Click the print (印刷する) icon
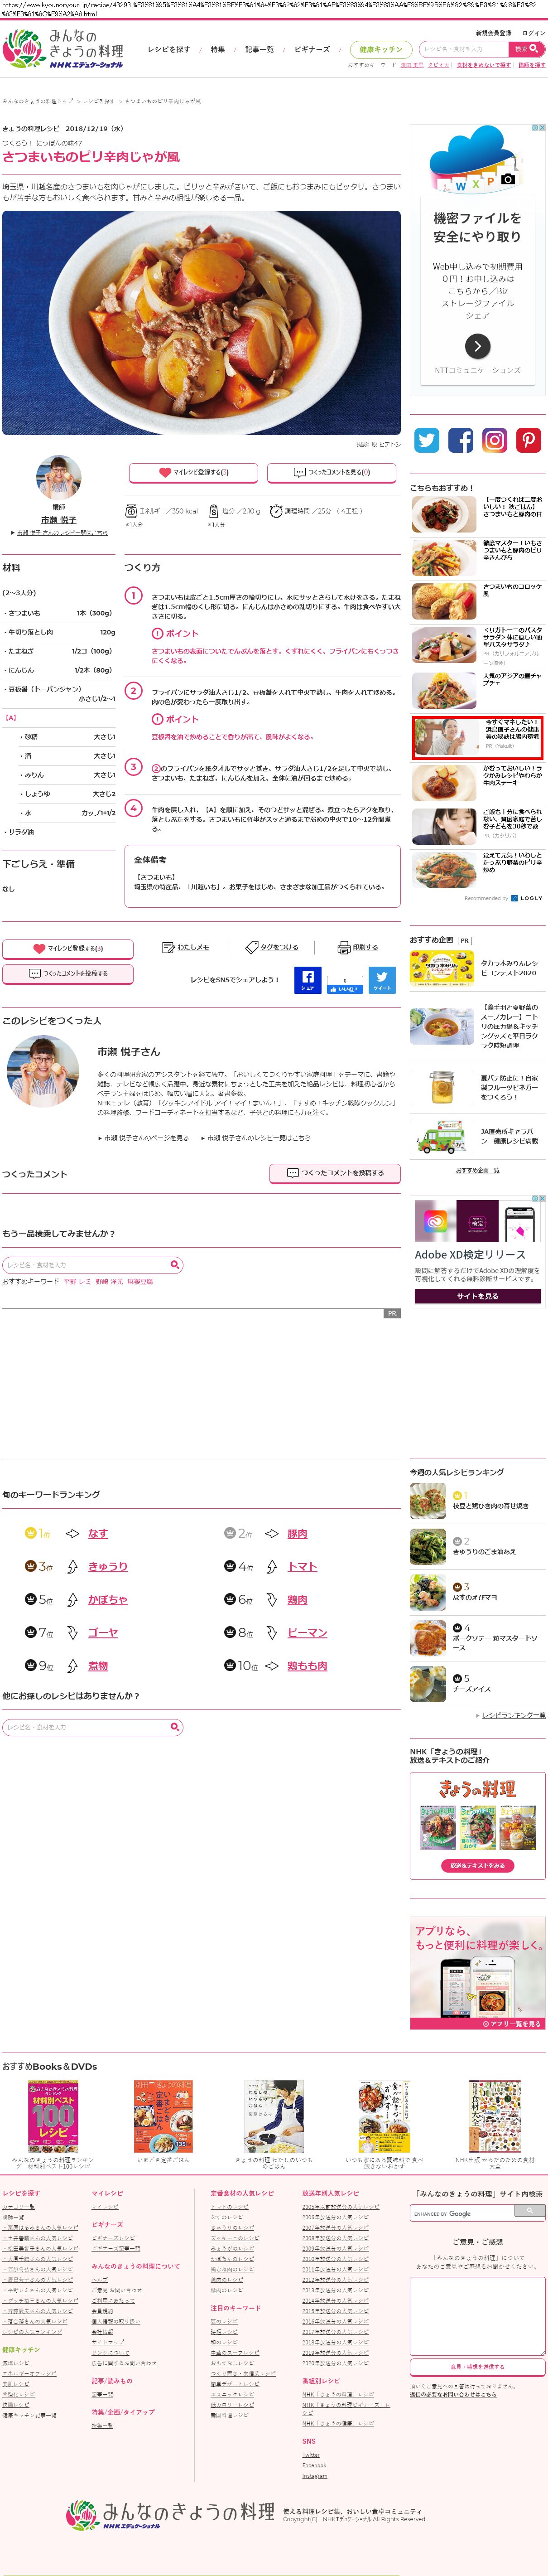The height and width of the screenshot is (2576, 548). tap(344, 947)
